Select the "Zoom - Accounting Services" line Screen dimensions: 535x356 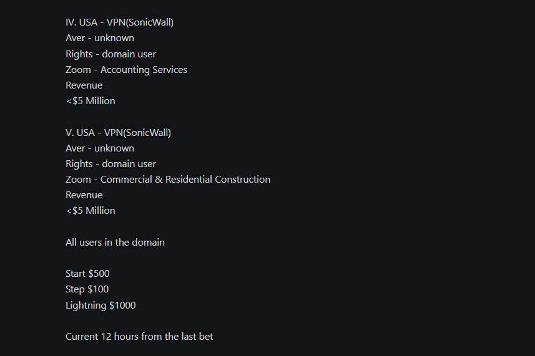coord(126,69)
